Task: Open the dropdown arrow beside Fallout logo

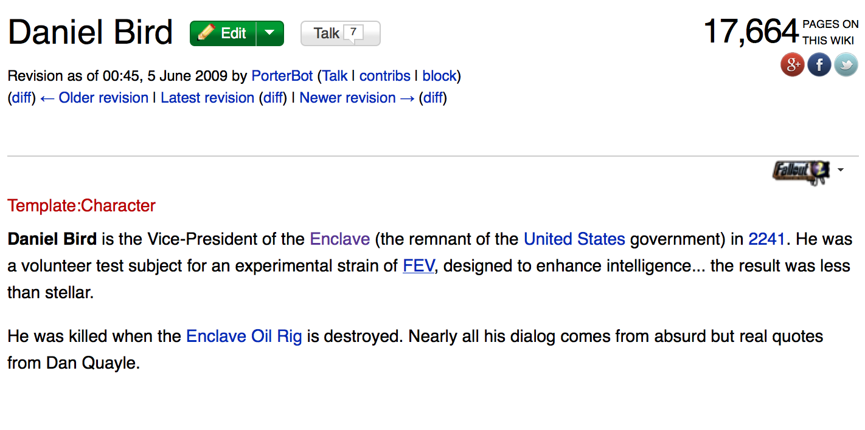Action: (x=841, y=170)
